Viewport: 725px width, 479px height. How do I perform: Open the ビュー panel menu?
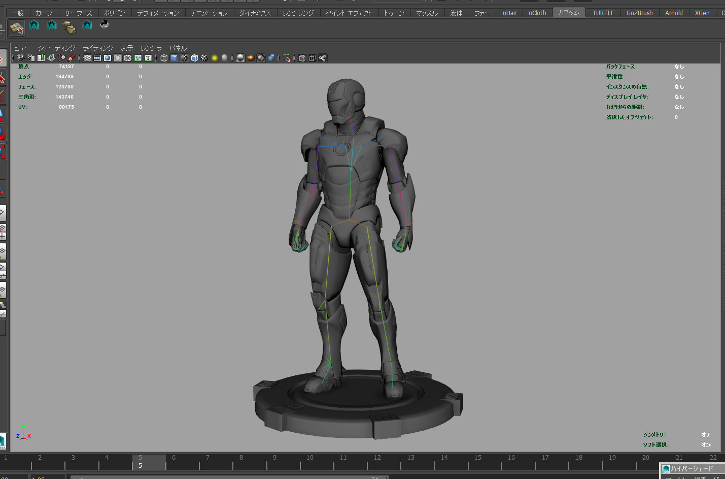click(x=22, y=48)
